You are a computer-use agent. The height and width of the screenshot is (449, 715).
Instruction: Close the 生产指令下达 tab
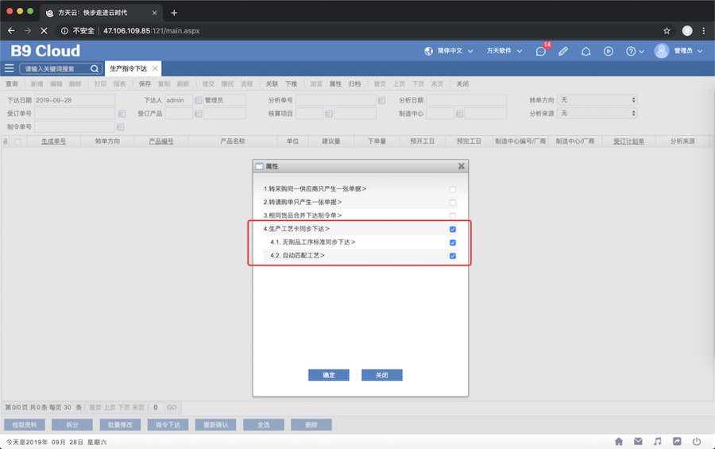coord(155,68)
